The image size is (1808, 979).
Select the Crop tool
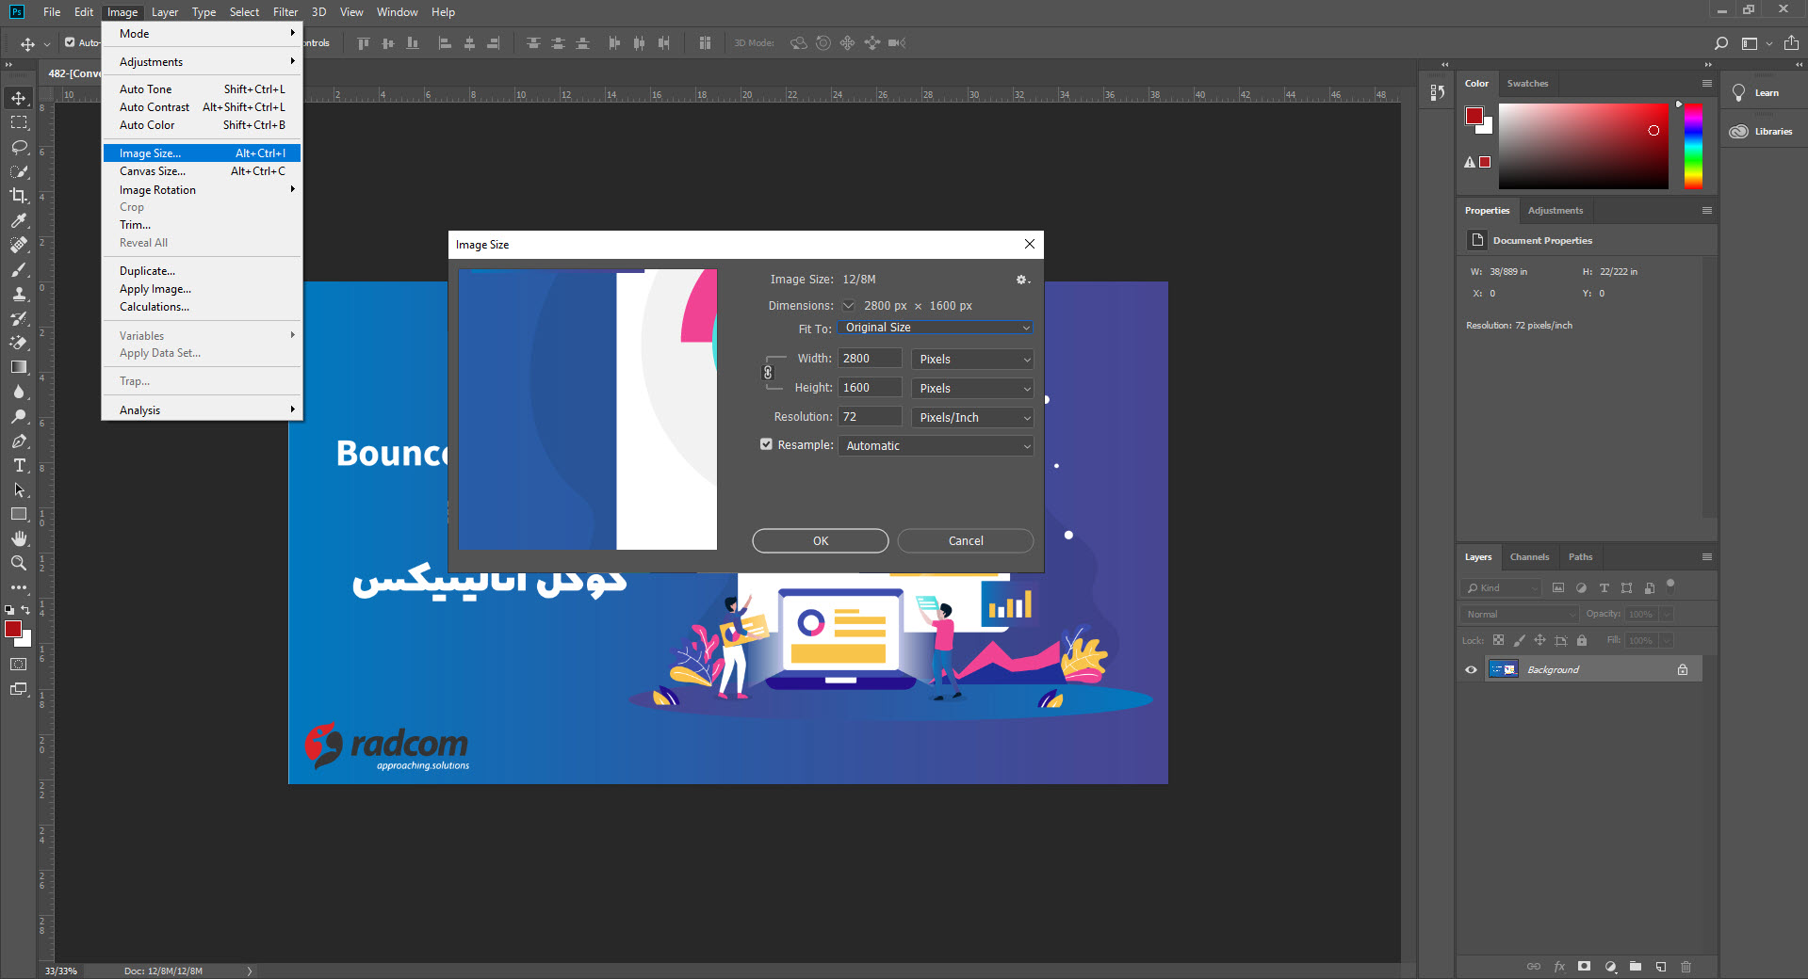pos(18,197)
